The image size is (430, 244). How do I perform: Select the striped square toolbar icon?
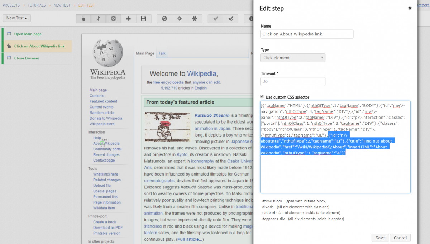(x=114, y=19)
